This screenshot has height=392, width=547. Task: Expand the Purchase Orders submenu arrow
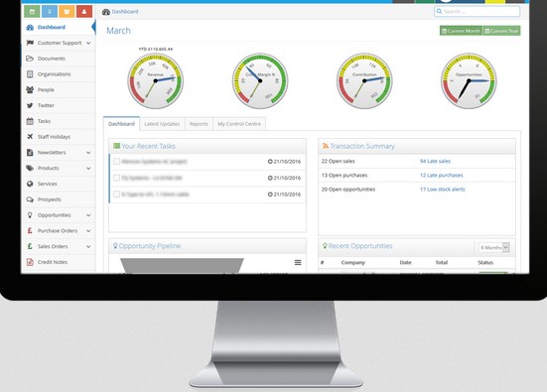pyautogui.click(x=88, y=231)
